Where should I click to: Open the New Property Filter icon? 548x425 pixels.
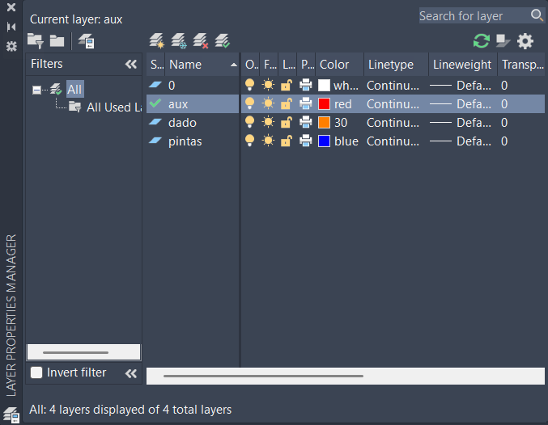(x=35, y=40)
